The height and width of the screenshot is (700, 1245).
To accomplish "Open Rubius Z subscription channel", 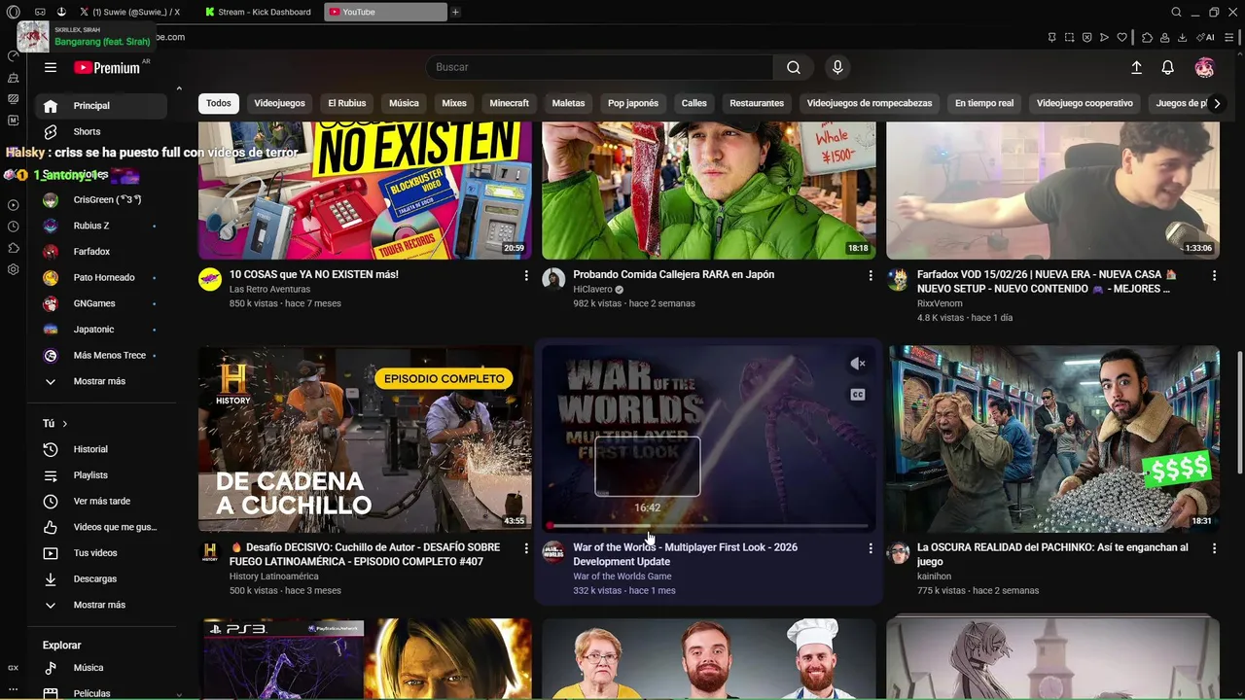I will pyautogui.click(x=101, y=226).
